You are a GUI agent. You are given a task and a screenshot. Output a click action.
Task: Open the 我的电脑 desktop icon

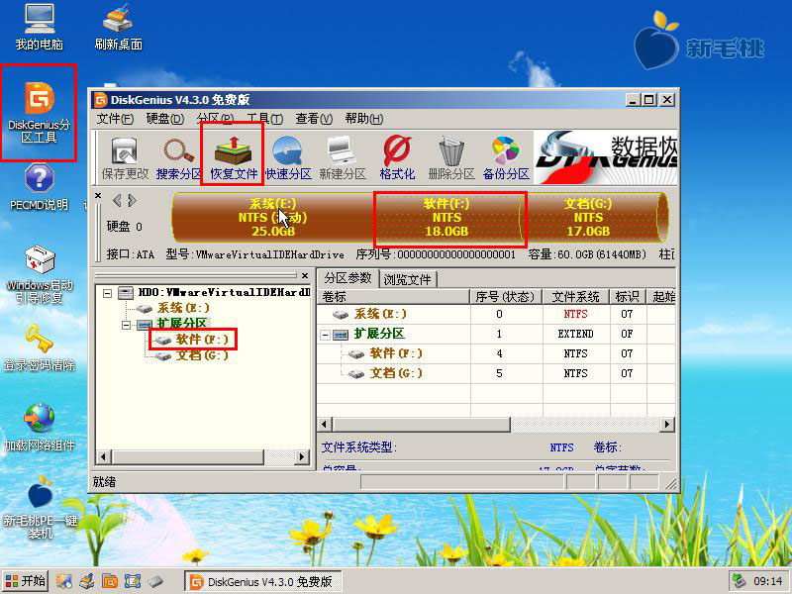pos(40,28)
